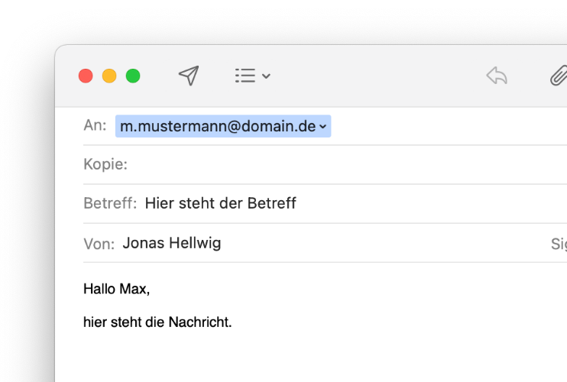Minimize the window with the yellow button
Viewport: 567px width, 382px height.
[x=109, y=76]
